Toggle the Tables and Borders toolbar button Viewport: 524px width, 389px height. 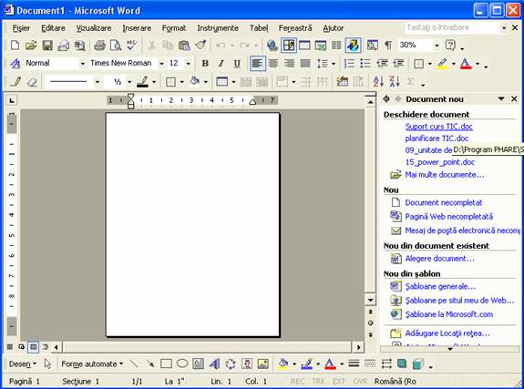point(288,46)
